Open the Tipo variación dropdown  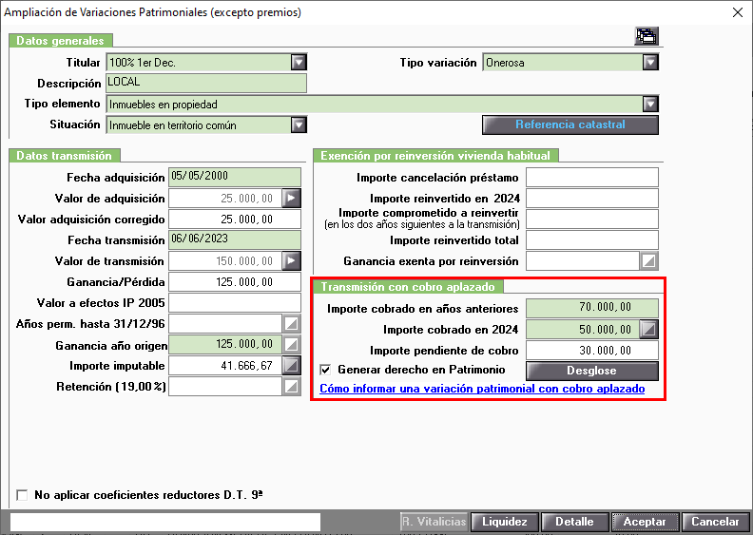pos(650,63)
